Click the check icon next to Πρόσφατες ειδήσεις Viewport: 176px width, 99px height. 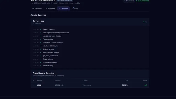[41, 62]
